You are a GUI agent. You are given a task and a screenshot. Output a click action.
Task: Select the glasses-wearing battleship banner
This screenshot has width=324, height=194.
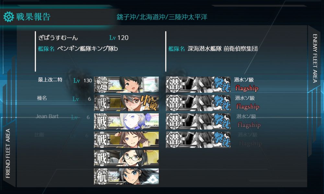(x=126, y=158)
